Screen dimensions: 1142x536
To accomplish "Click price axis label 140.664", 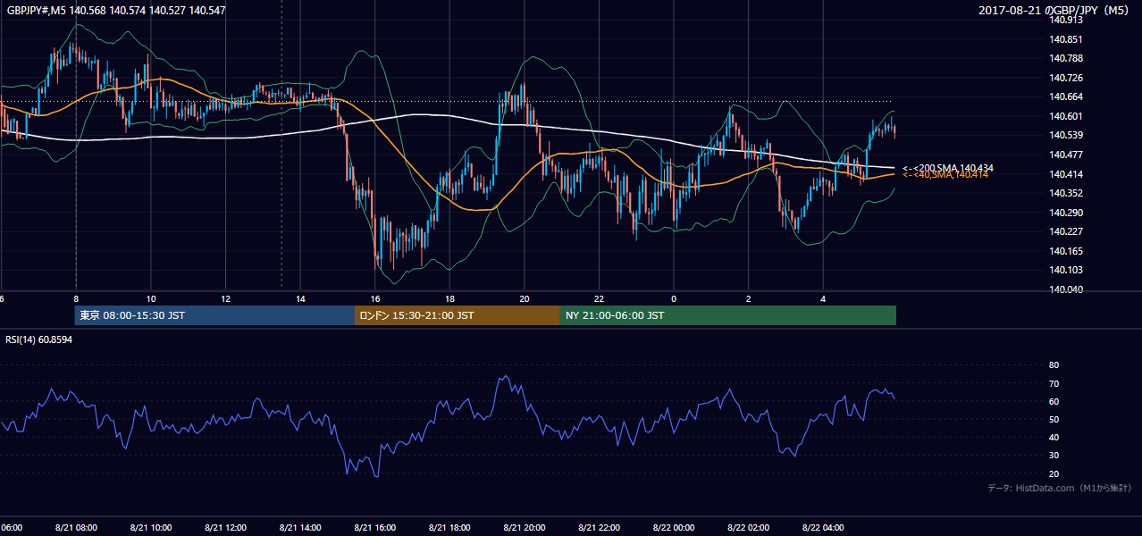I will [1066, 97].
